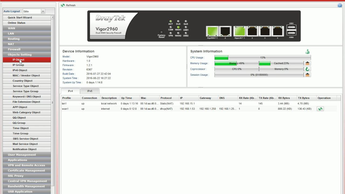
Task: Open Service Type Object entry
Action: [27, 86]
